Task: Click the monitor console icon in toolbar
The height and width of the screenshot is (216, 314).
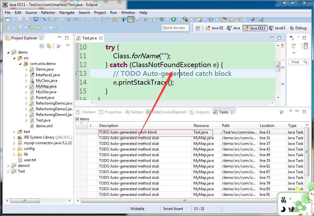Action: [x=36, y=20]
